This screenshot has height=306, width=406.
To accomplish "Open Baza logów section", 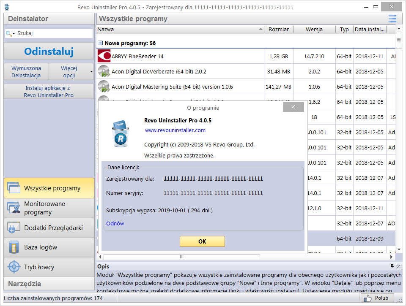I will coord(49,247).
